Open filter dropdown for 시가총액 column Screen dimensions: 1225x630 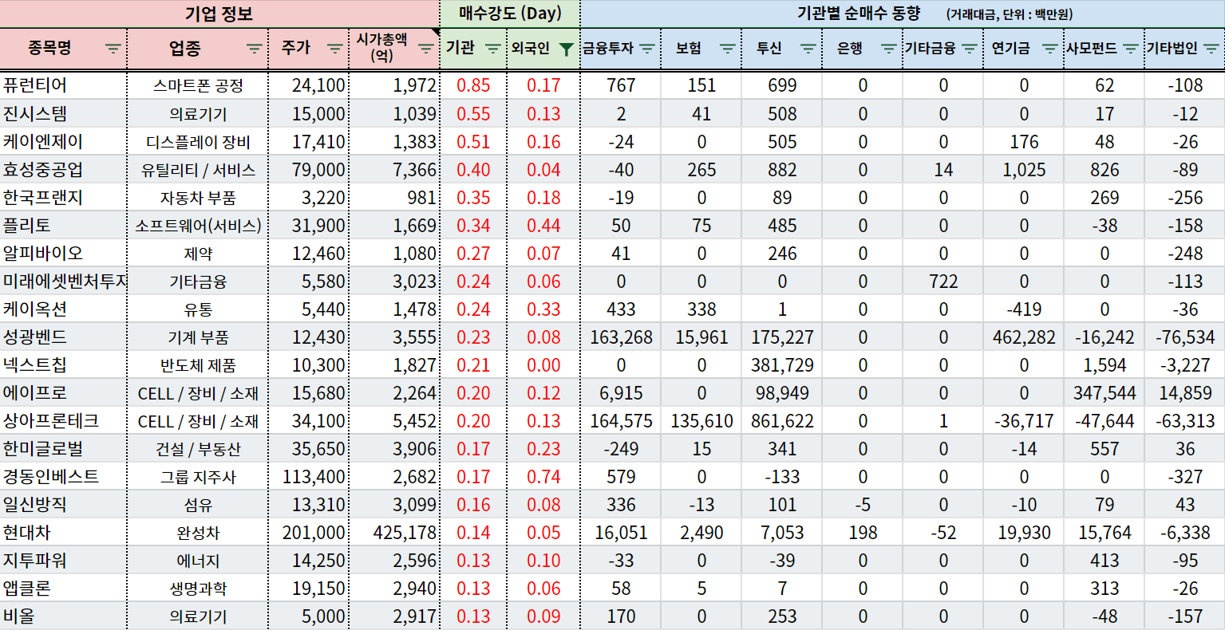click(426, 49)
